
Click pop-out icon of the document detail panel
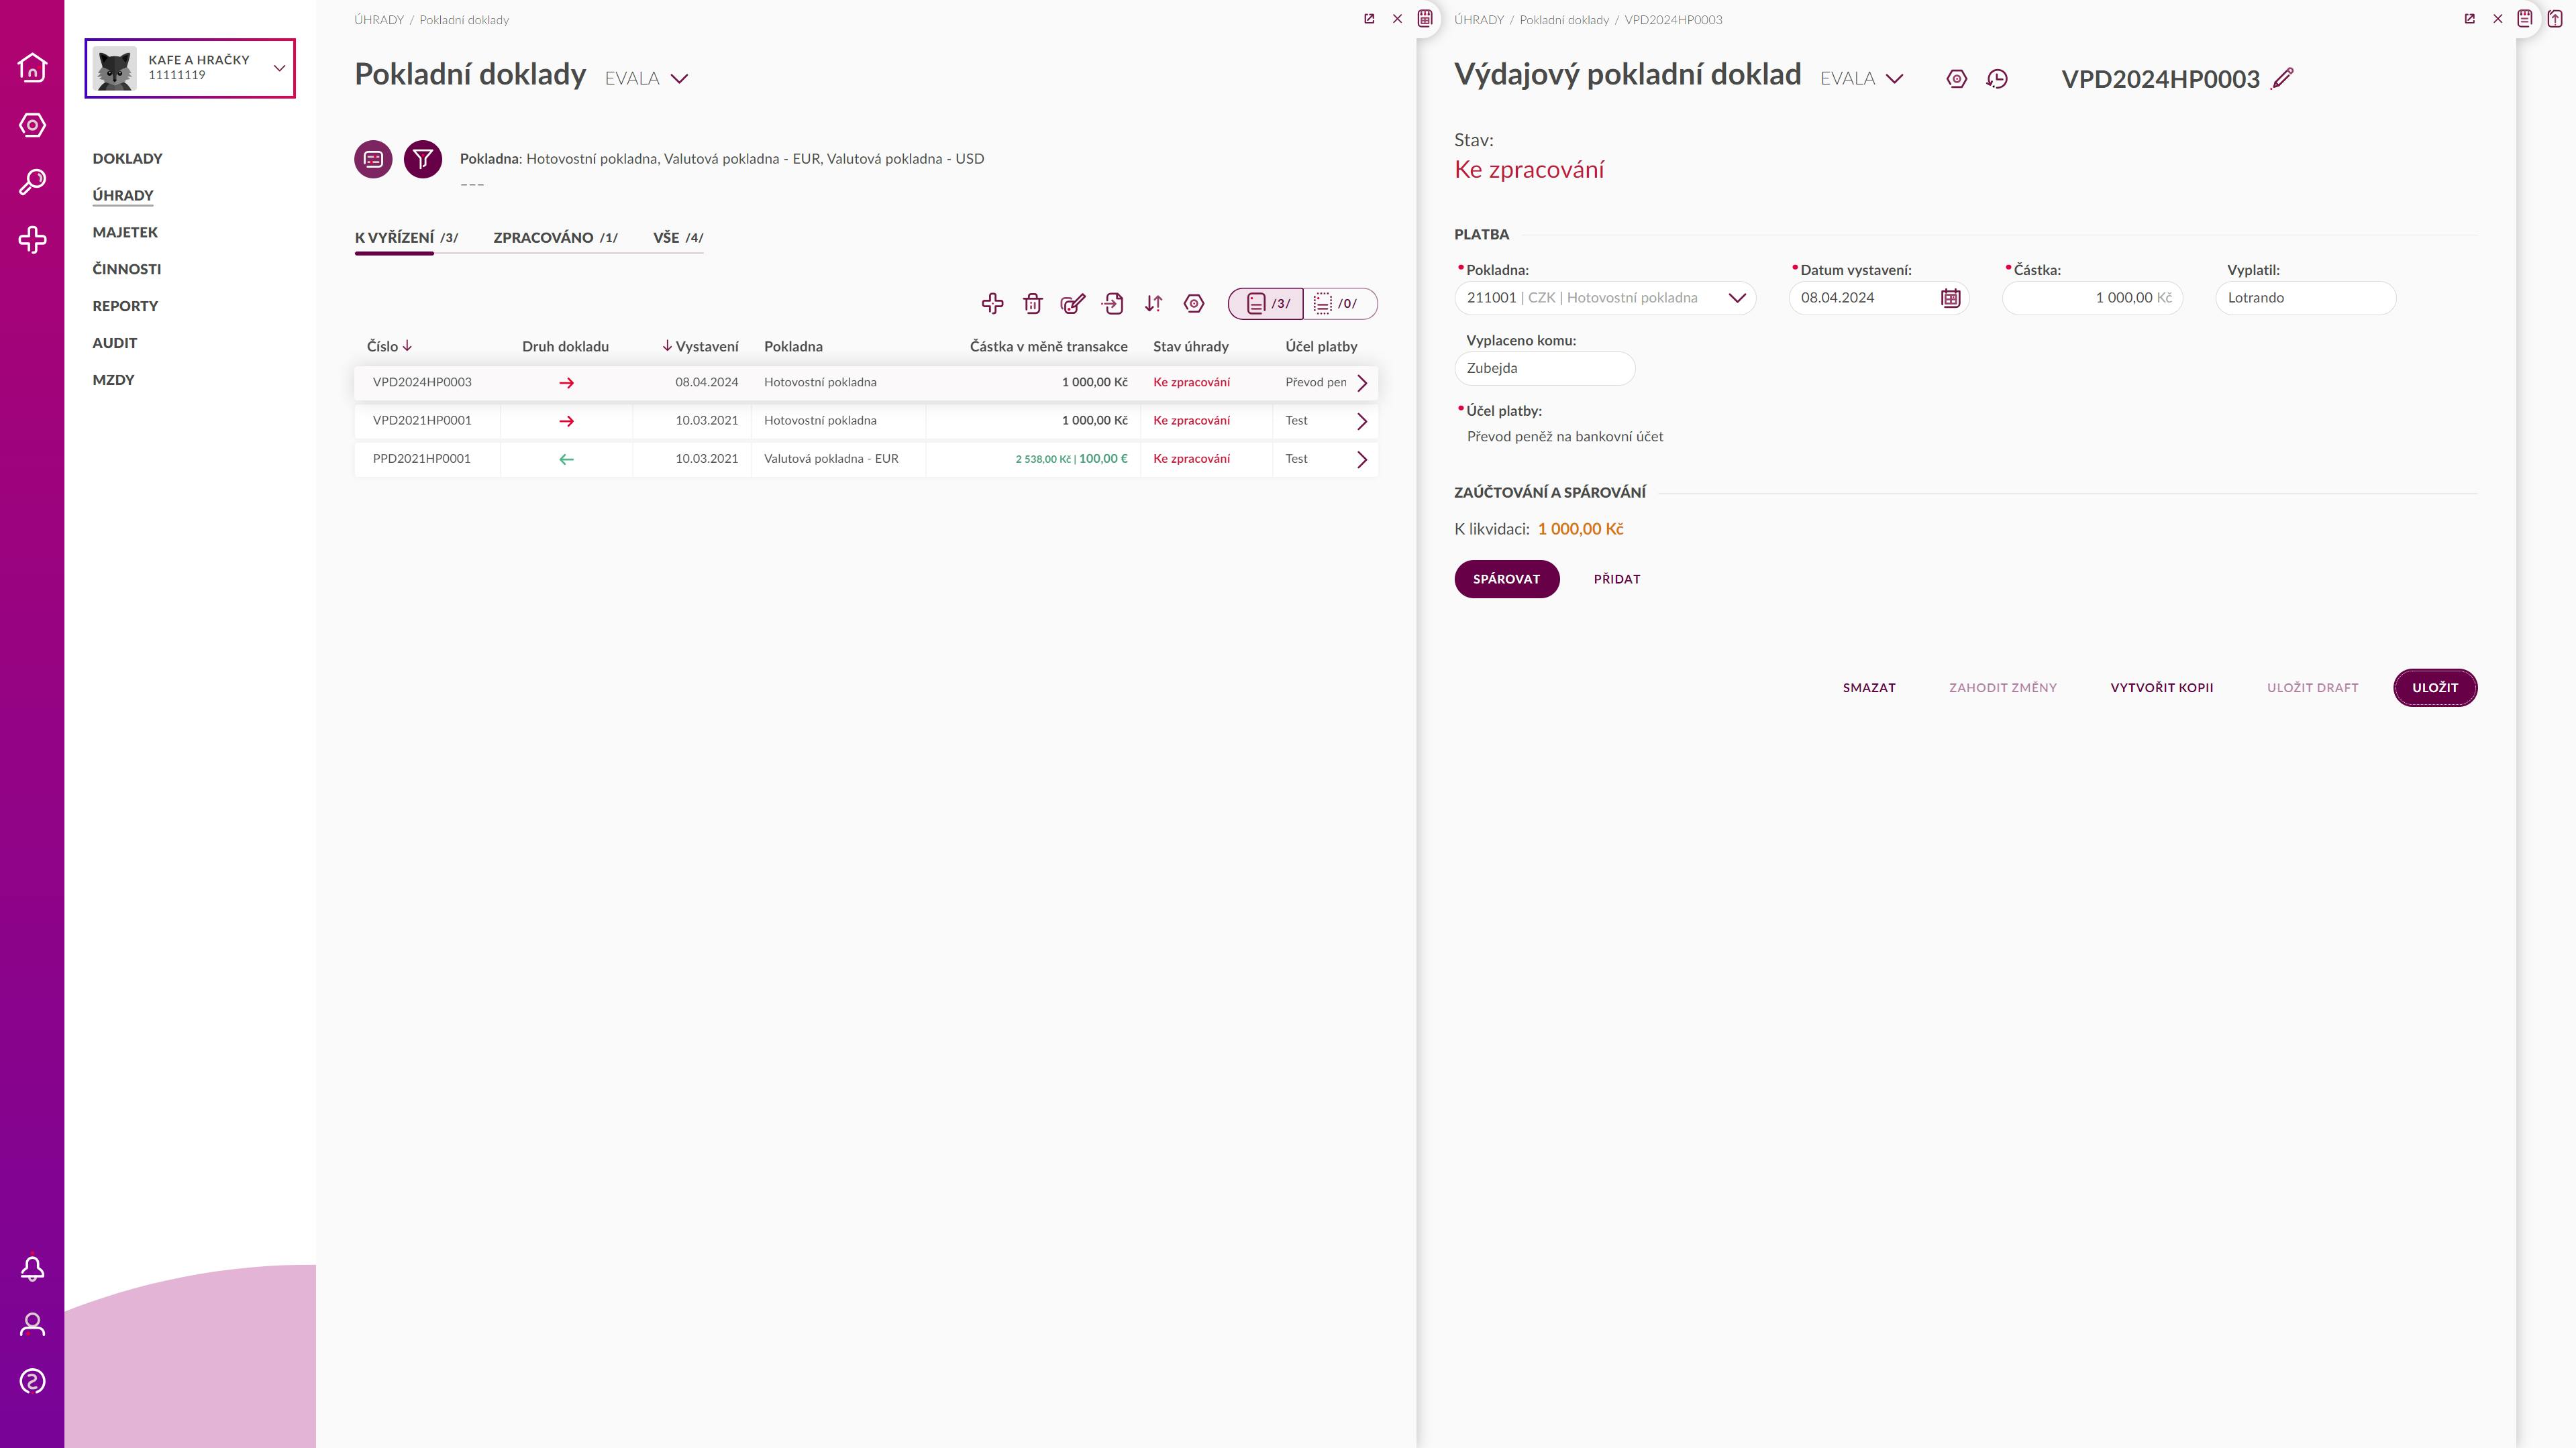(2470, 19)
